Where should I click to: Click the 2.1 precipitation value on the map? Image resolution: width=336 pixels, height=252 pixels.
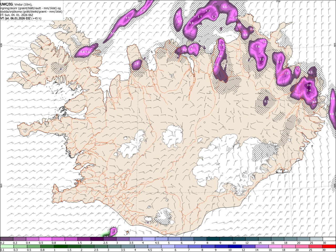click(200, 17)
